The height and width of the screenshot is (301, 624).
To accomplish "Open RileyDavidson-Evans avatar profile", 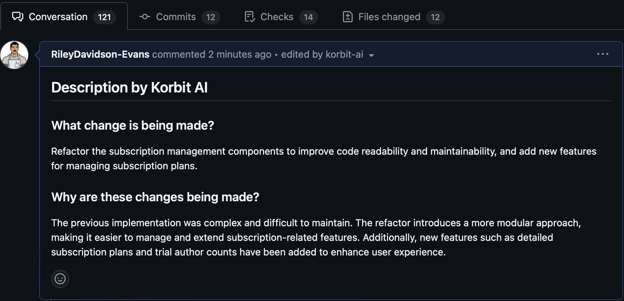I will 14,55.
